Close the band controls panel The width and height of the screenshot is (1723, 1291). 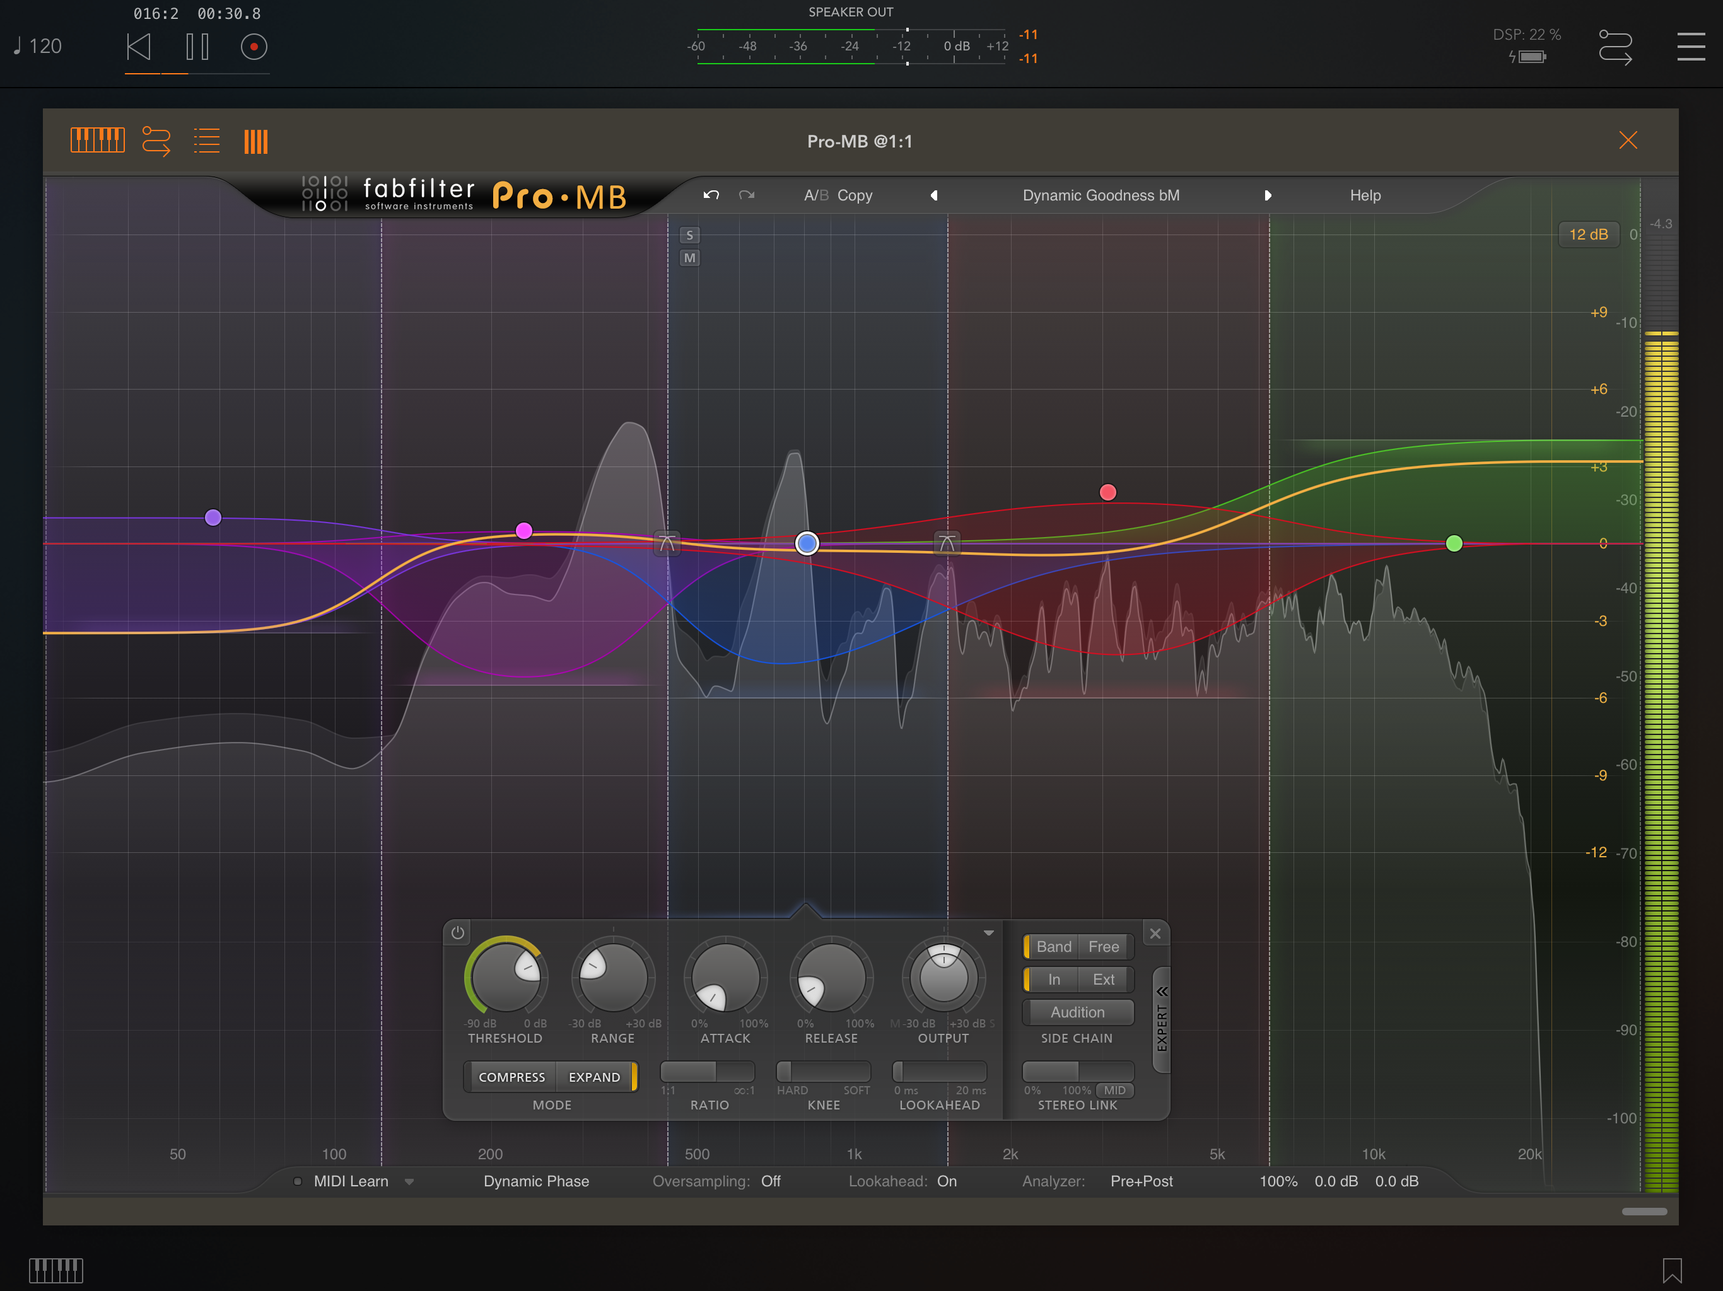[x=1155, y=934]
